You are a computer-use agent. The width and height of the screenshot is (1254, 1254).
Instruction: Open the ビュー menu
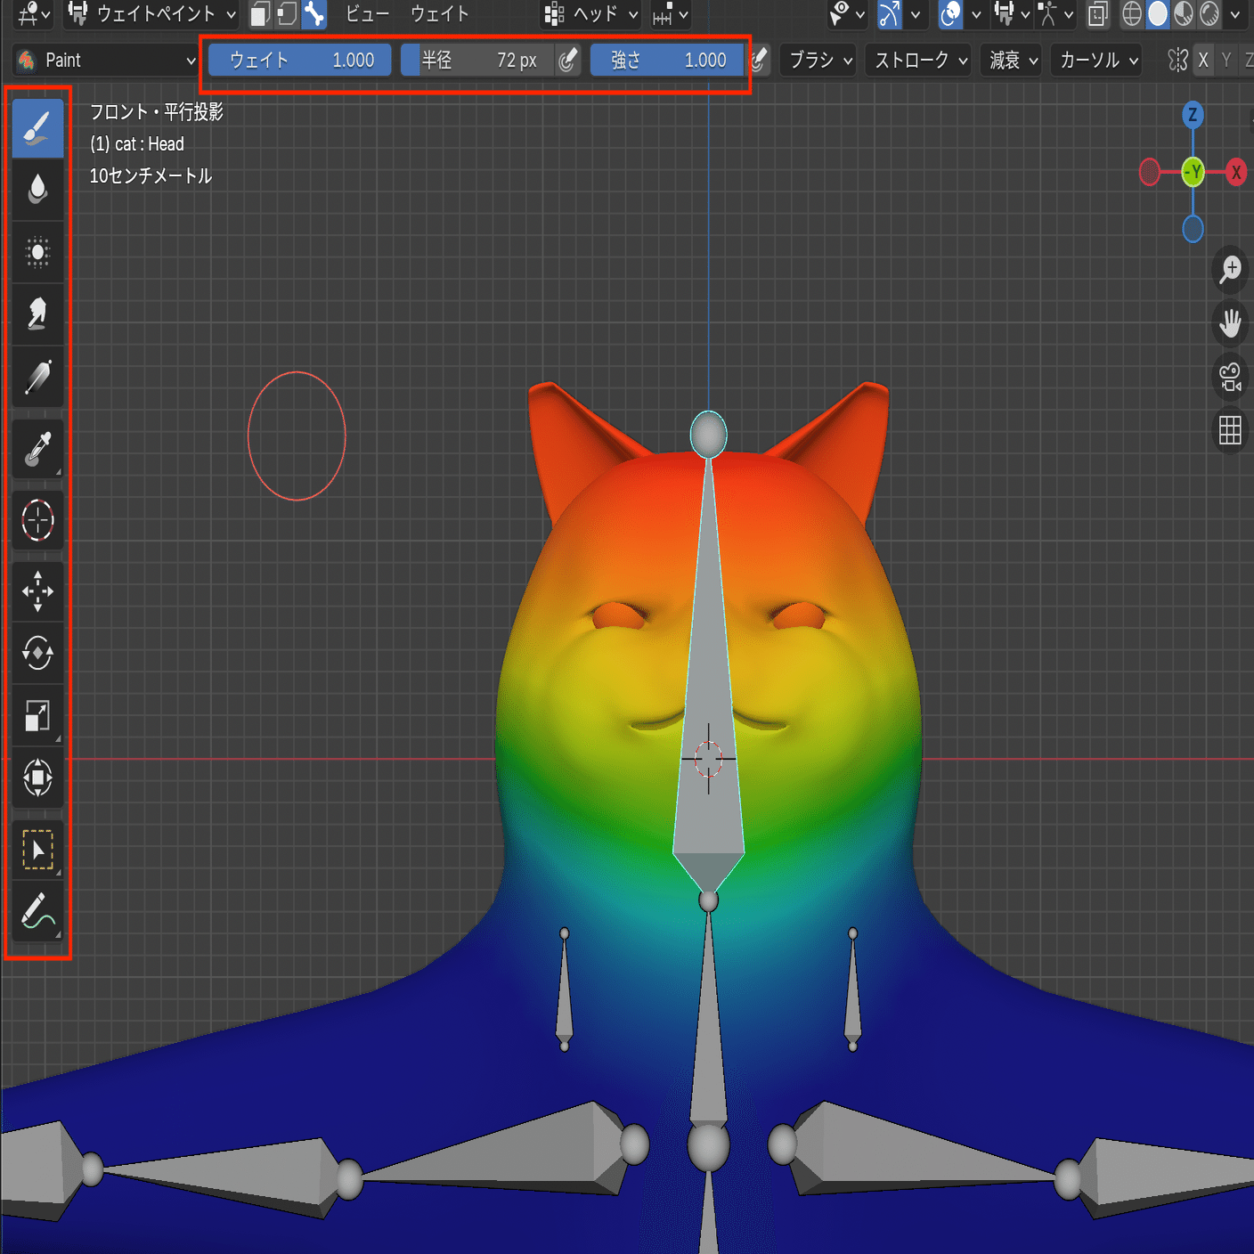click(x=367, y=13)
